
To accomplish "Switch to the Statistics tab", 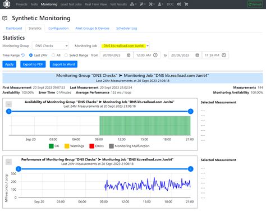I will coord(35,28).
